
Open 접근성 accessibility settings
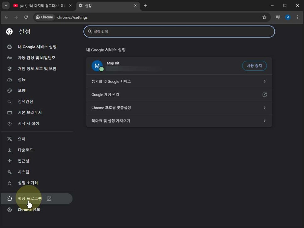click(x=24, y=161)
